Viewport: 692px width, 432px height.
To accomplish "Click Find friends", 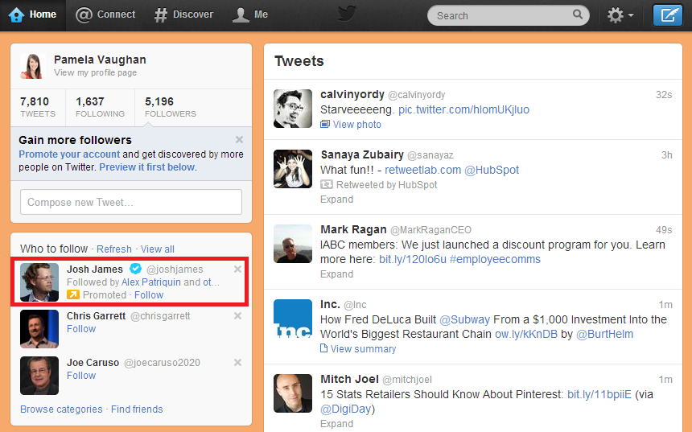I will point(137,409).
